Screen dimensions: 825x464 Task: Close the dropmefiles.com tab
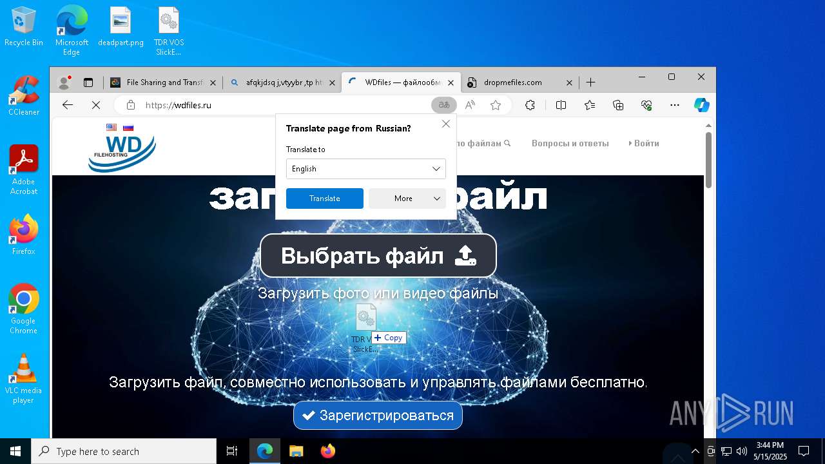(569, 82)
